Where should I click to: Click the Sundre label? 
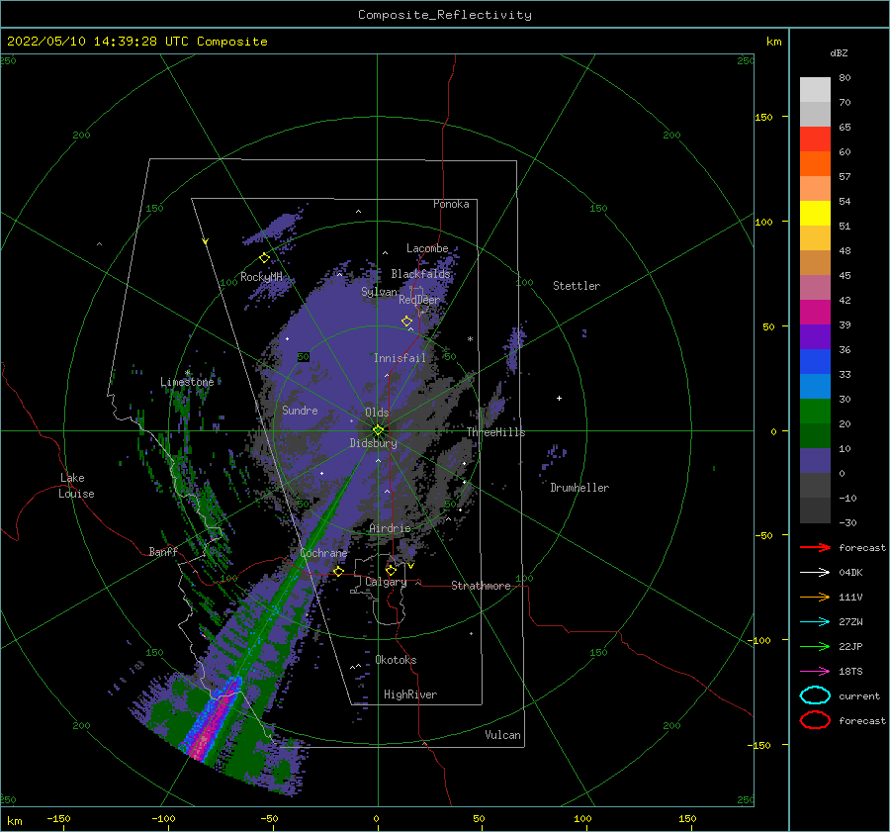pyautogui.click(x=300, y=411)
